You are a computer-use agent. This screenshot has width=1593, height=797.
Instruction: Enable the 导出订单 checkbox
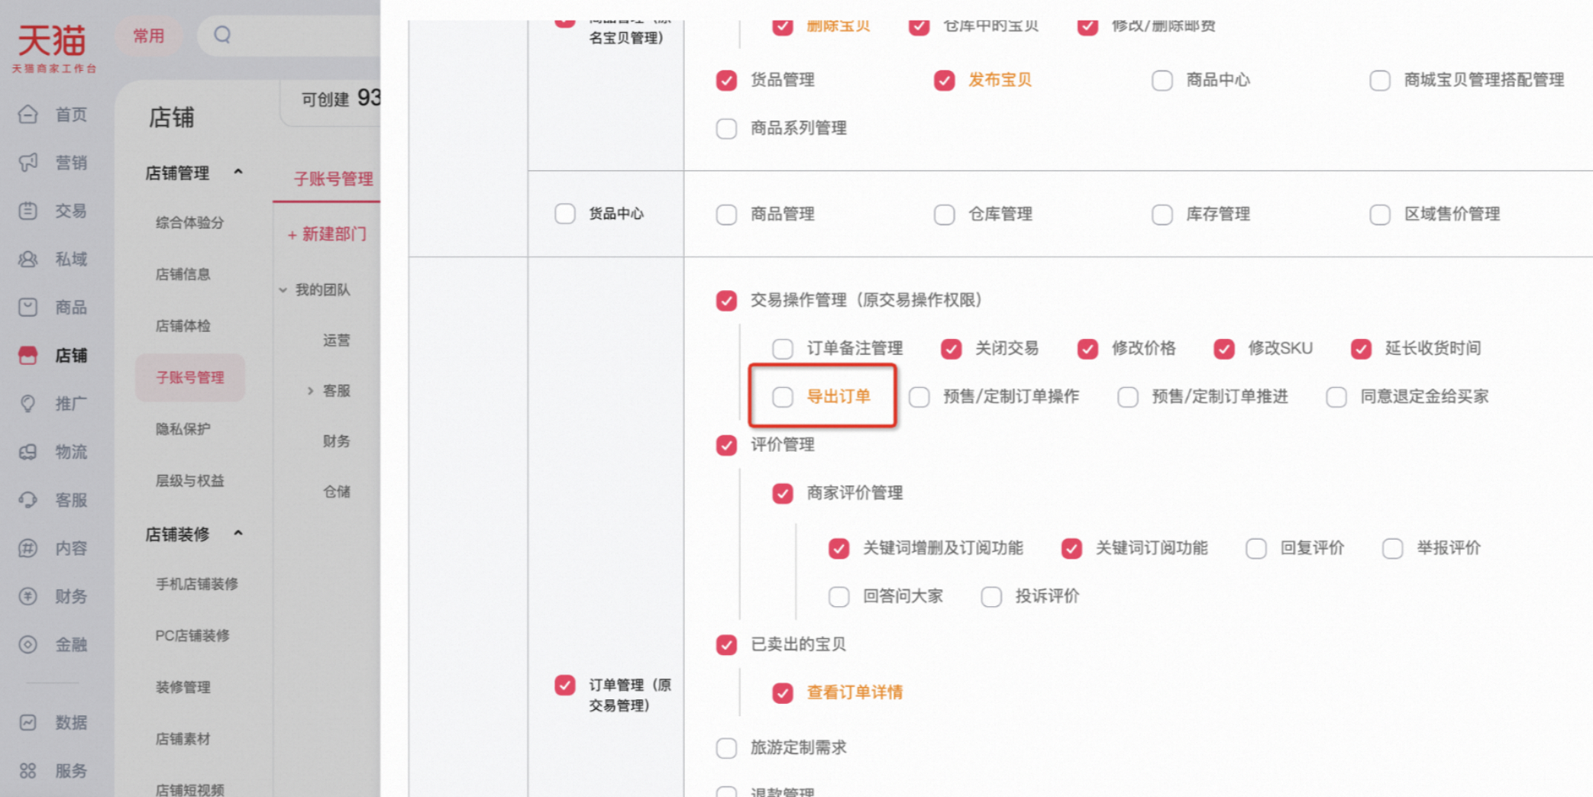point(783,397)
